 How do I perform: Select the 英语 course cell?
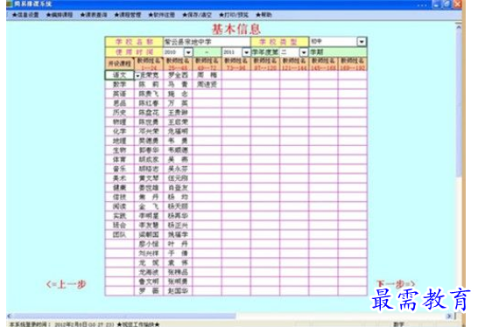119,94
